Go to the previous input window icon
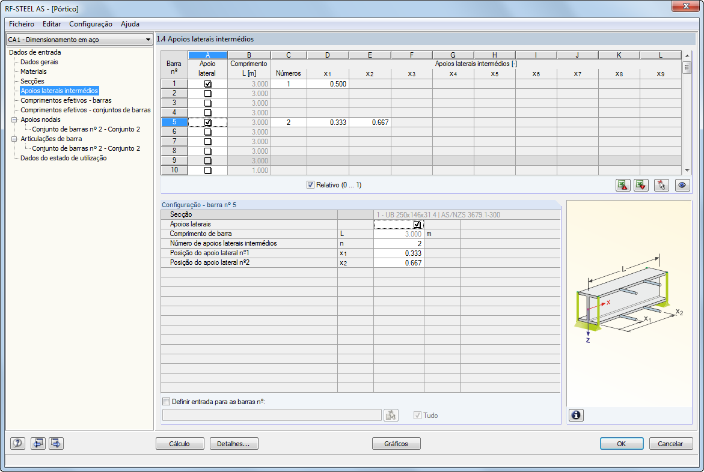Viewport: 704px width, 472px height. pos(38,443)
